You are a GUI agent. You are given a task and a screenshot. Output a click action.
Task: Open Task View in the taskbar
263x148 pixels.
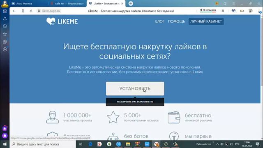pos(81,144)
